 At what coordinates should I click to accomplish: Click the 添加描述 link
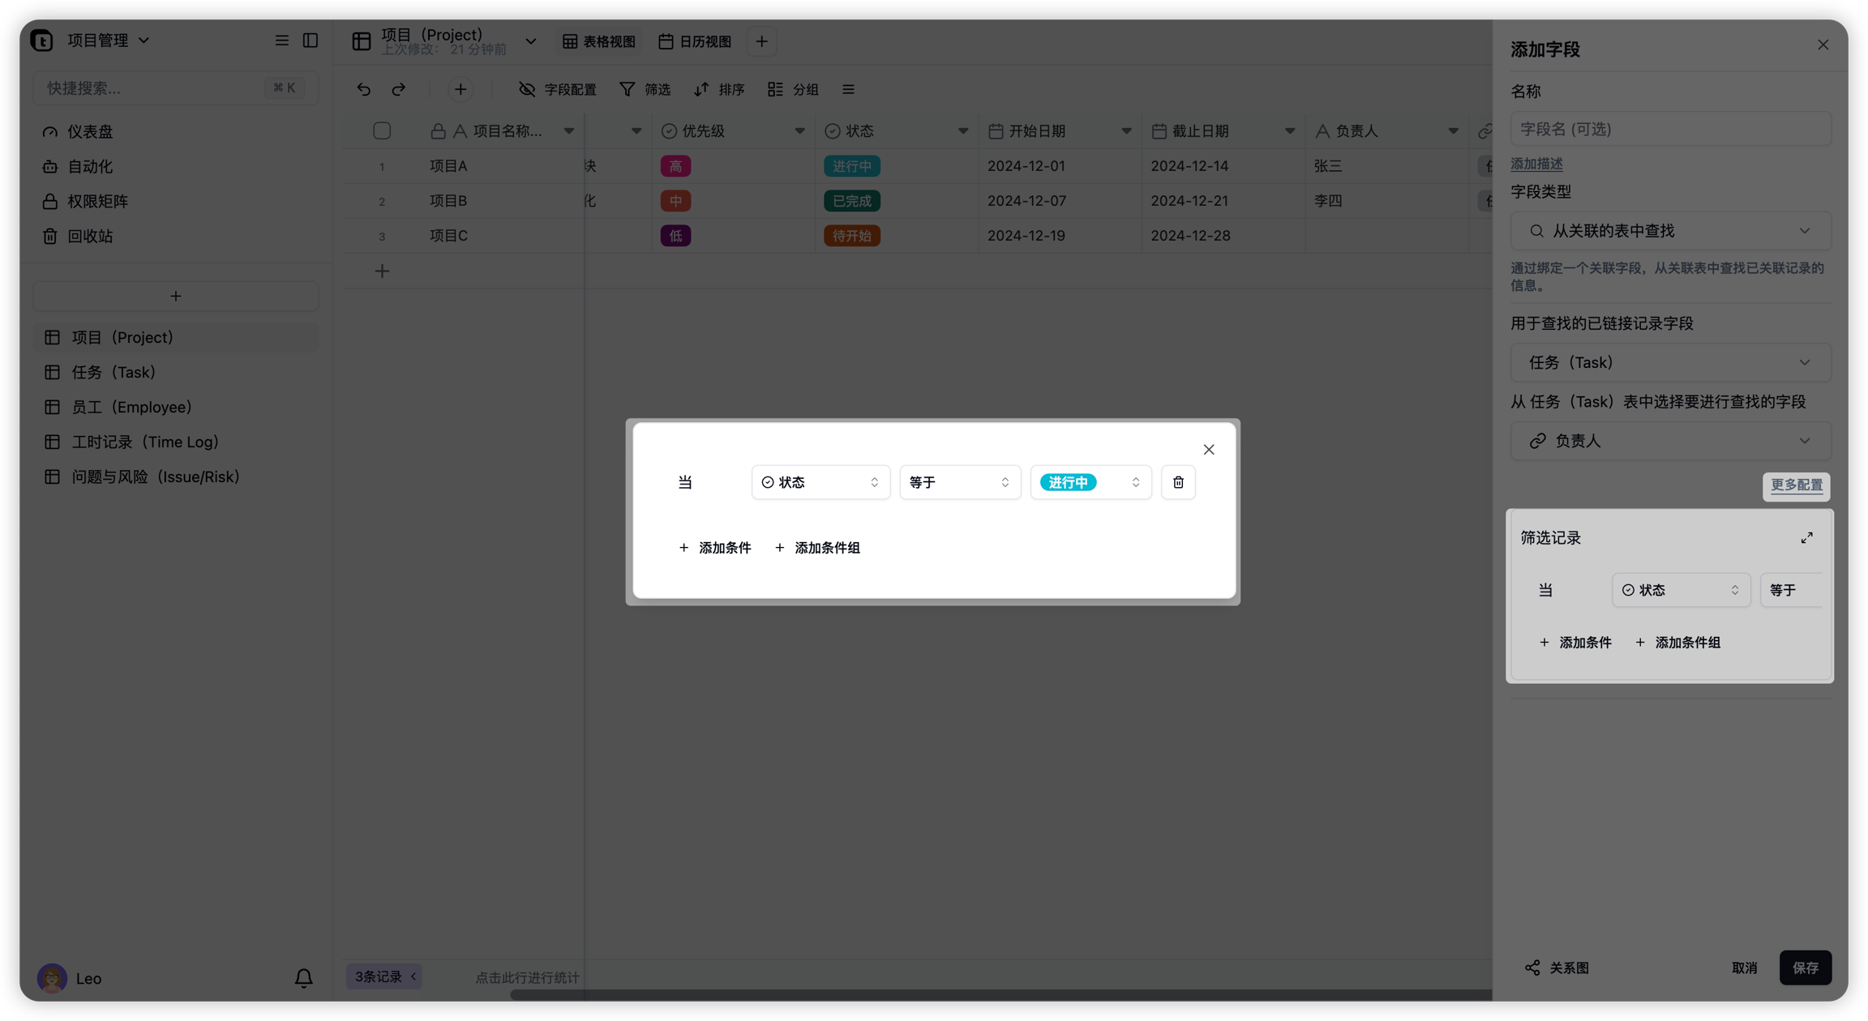point(1536,164)
